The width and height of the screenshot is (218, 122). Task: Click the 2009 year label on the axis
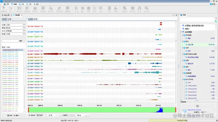coord(60,105)
